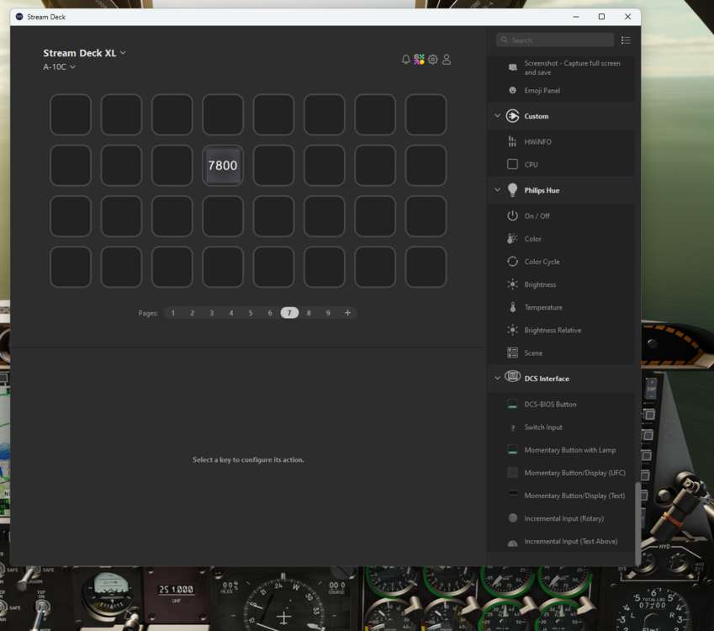
Task: Collapse the DCS Interface category chevron
Action: point(497,378)
